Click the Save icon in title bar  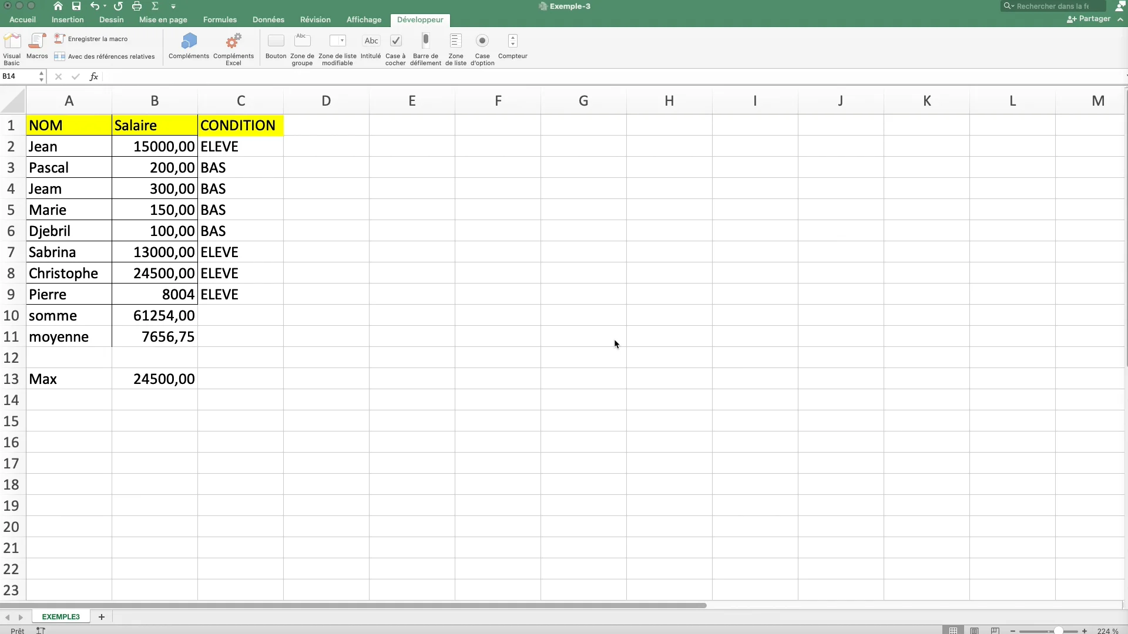point(76,6)
